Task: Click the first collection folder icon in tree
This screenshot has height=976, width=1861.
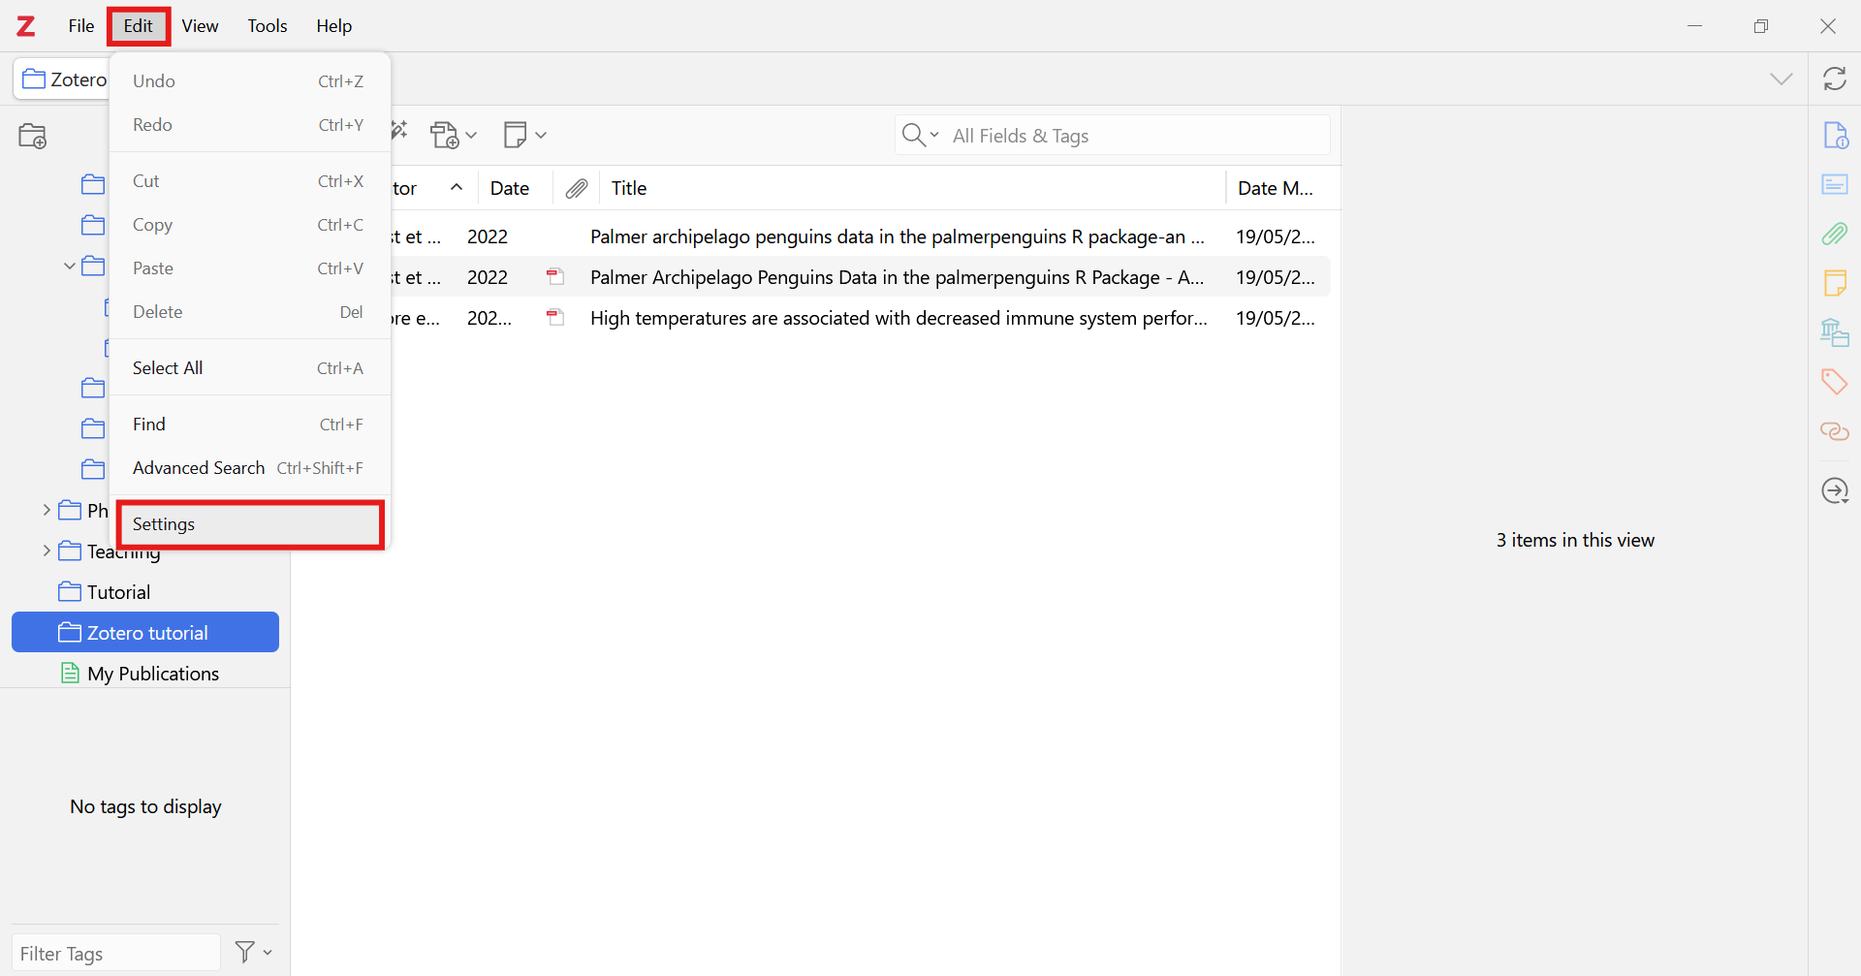Action: tap(93, 184)
